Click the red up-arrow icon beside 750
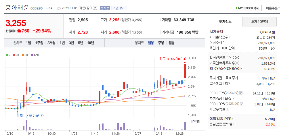This screenshot has width=281, height=139. click(19, 31)
